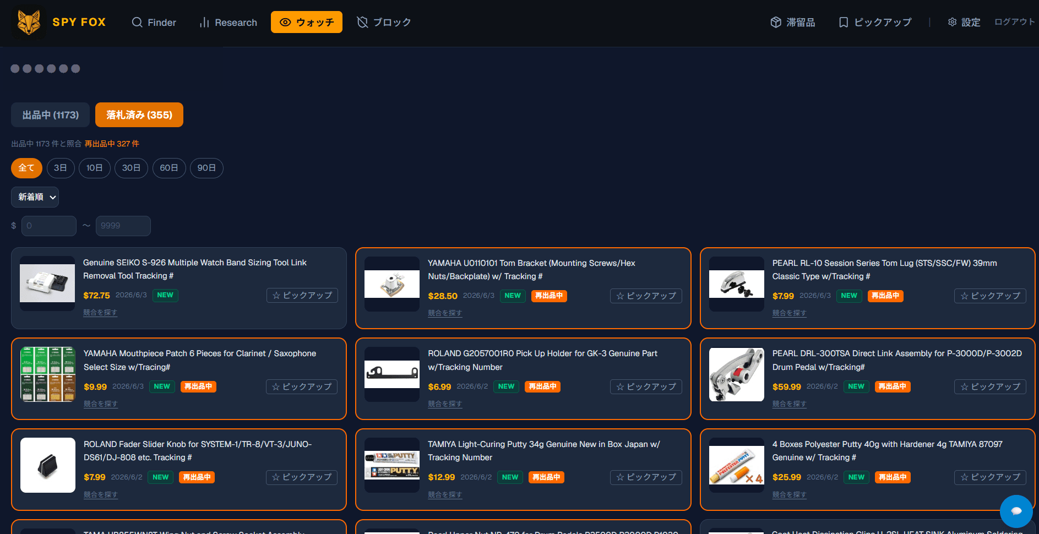
Task: Click 競合を探す under Polyester Putty listing
Action: point(789,495)
